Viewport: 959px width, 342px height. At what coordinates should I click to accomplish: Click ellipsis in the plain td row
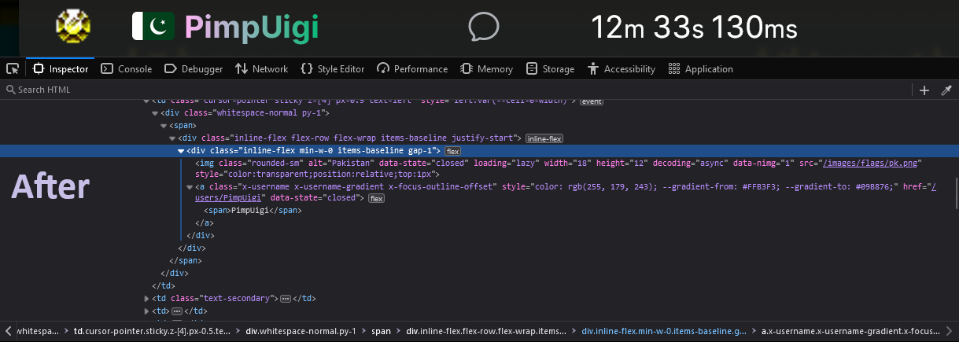pyautogui.click(x=176, y=311)
